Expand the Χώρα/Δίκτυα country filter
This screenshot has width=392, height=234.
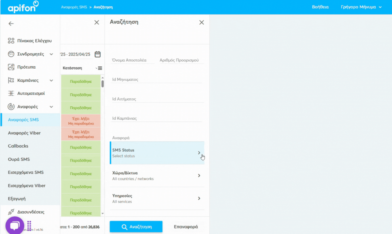pos(157,175)
